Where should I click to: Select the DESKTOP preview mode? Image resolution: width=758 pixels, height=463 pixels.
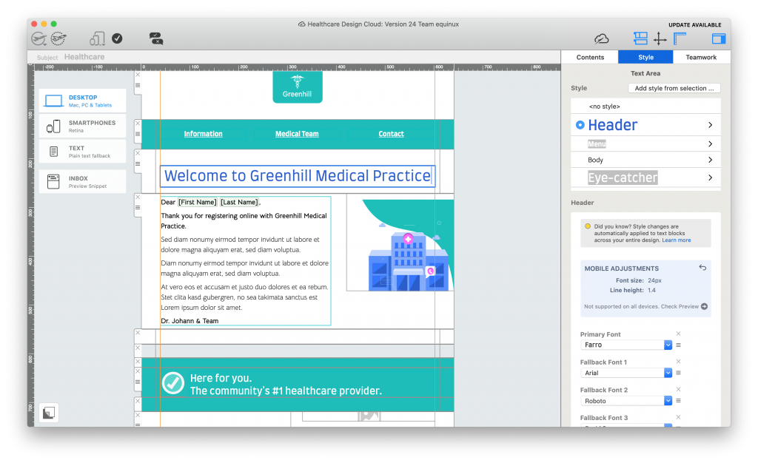83,101
